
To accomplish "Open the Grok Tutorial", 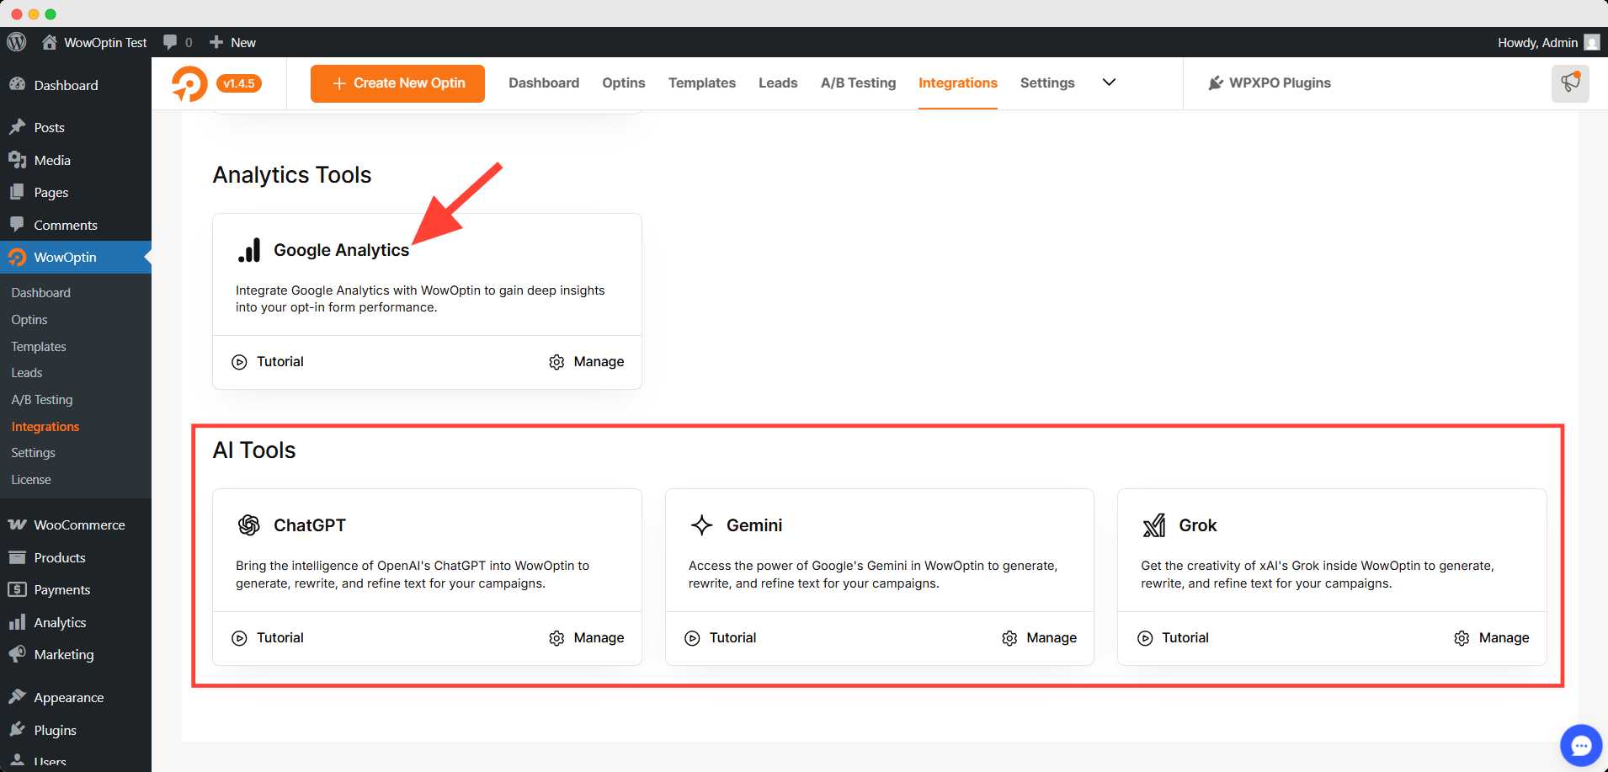I will [x=1173, y=637].
